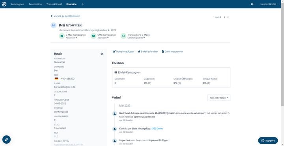Image resolution: width=284 pixels, height=146 pixels.
Task: Click the PLZ empty field
Action: [x=56, y=137]
